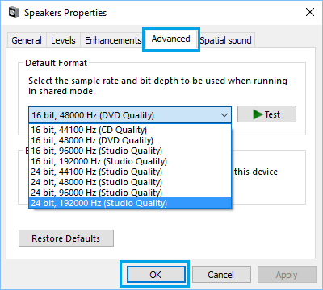323x290 pixels.
Task: Go to the Enhancements tab
Action: pyautogui.click(x=113, y=40)
